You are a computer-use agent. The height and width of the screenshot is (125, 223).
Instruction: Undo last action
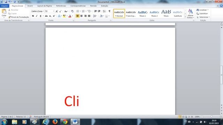tap(9, 2)
